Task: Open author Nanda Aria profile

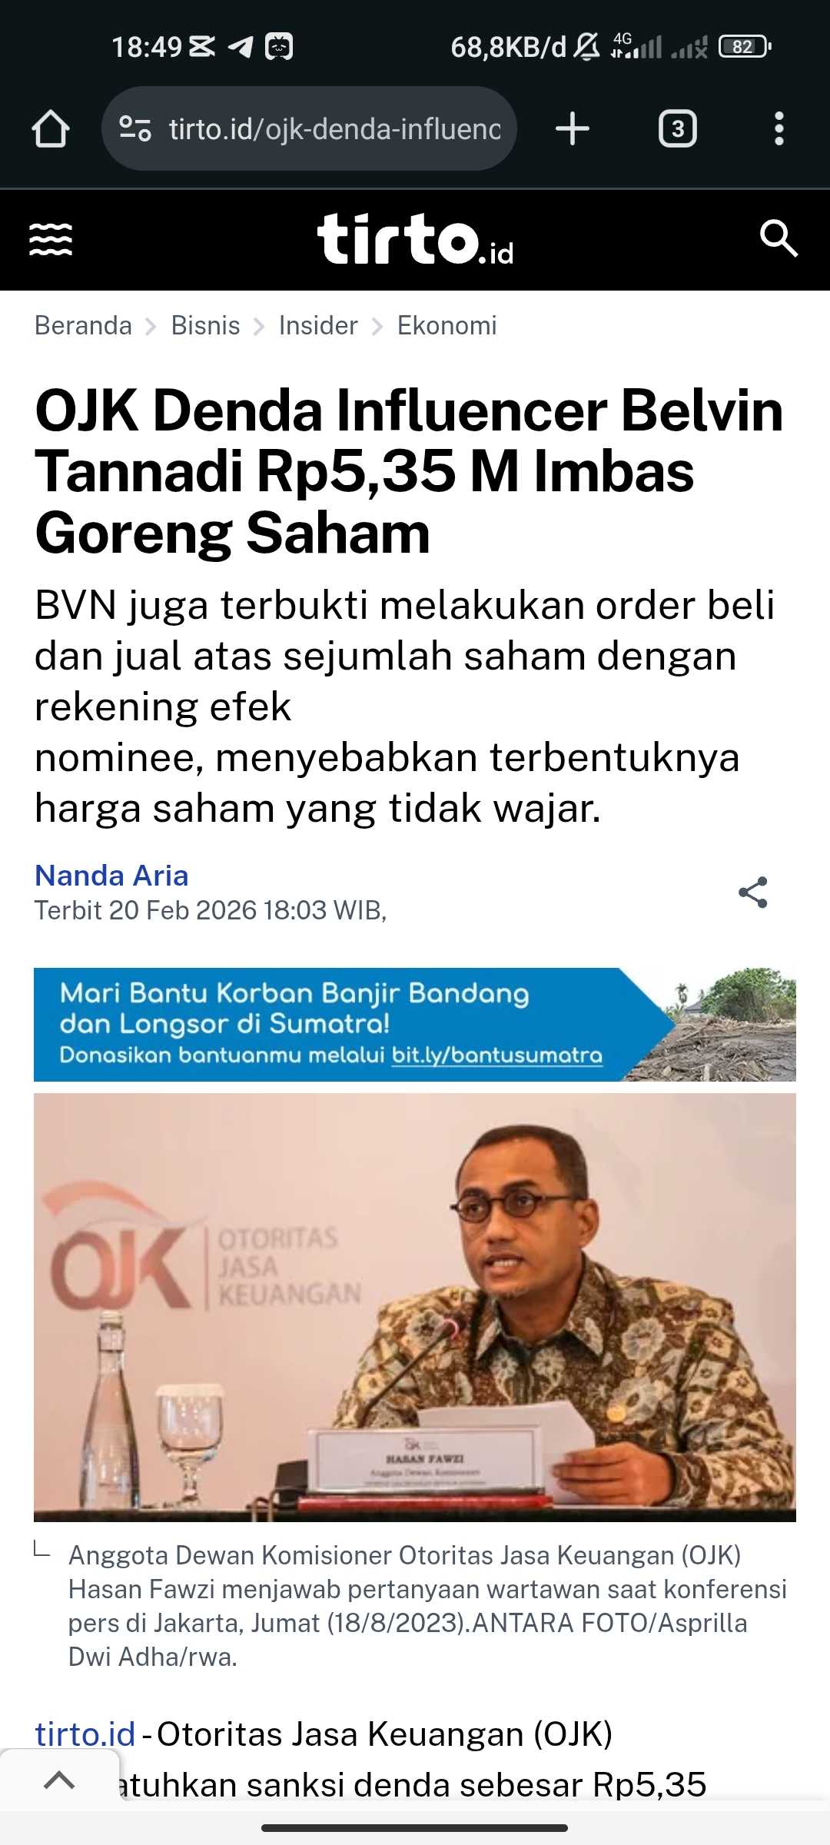Action: (111, 876)
